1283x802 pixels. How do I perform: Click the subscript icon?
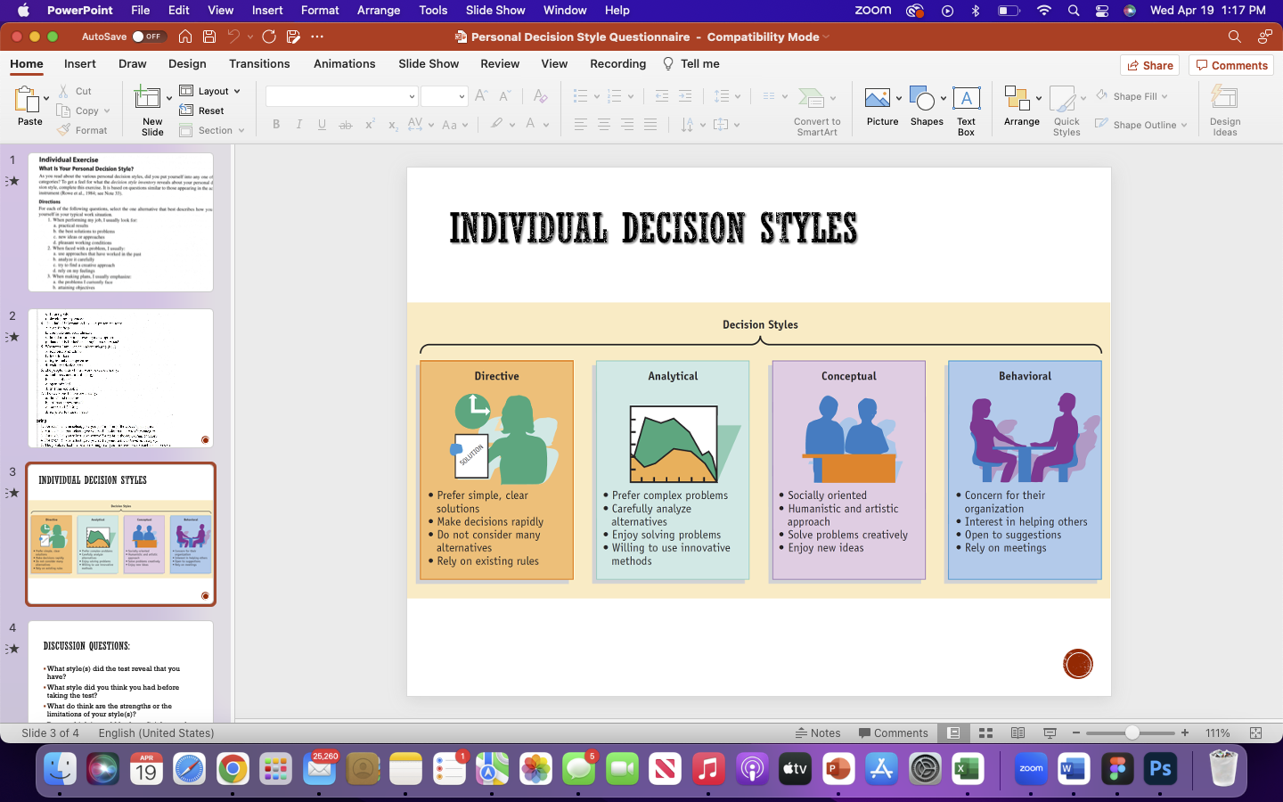392,125
